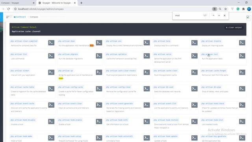252x142 pixels.
Task: Run the hook:check terminal icon
Action: pyautogui.click(x=242, y=105)
